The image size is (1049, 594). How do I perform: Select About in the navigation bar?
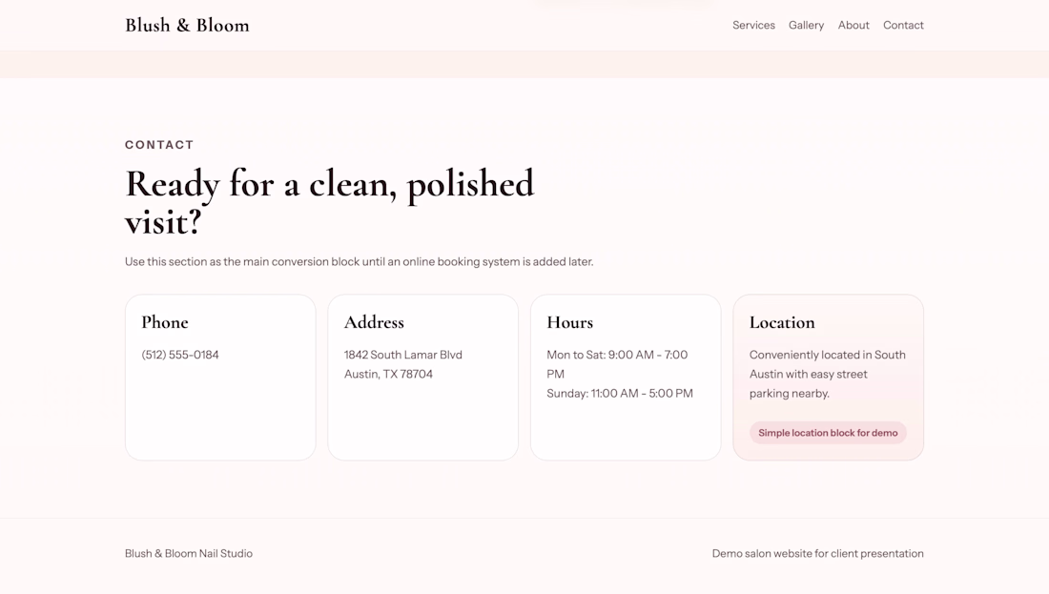(854, 25)
